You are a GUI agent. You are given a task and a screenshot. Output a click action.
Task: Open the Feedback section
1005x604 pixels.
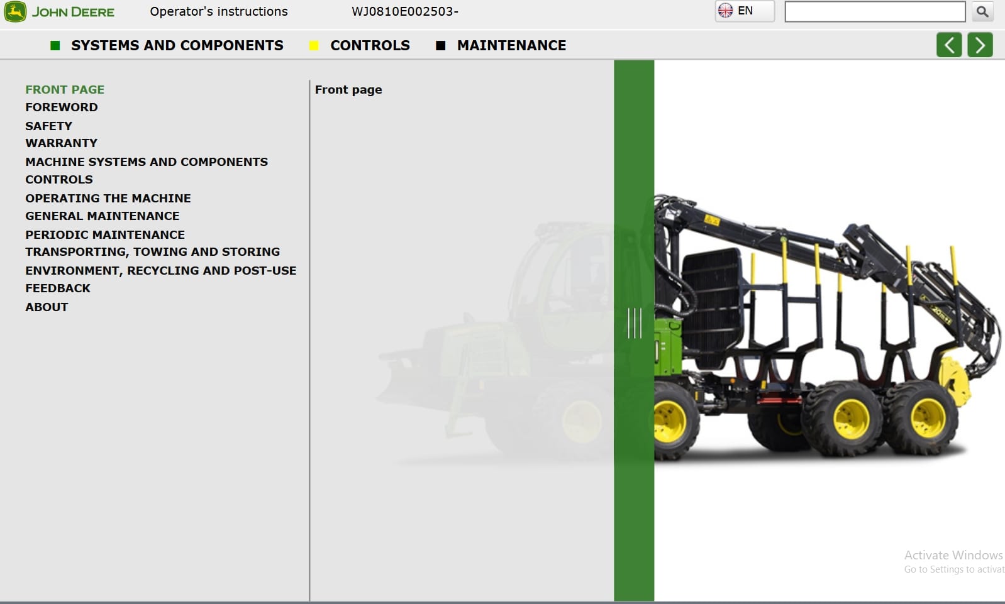click(x=58, y=288)
